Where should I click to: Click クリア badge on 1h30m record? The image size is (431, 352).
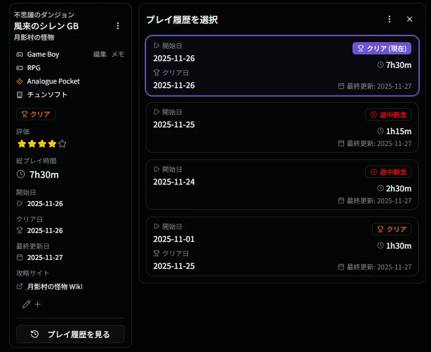pos(392,229)
